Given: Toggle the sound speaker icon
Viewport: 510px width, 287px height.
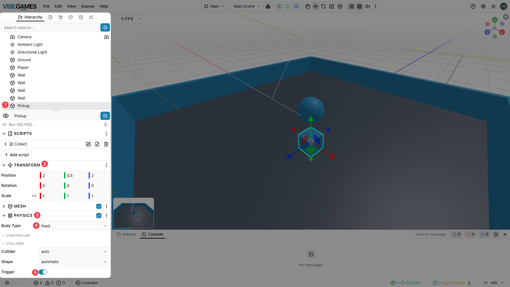Looking at the screenshot, I should [x=368, y=6].
